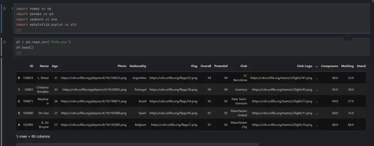Click the Manchester United club cell
374x146 pixels.
pyautogui.click(x=239, y=113)
